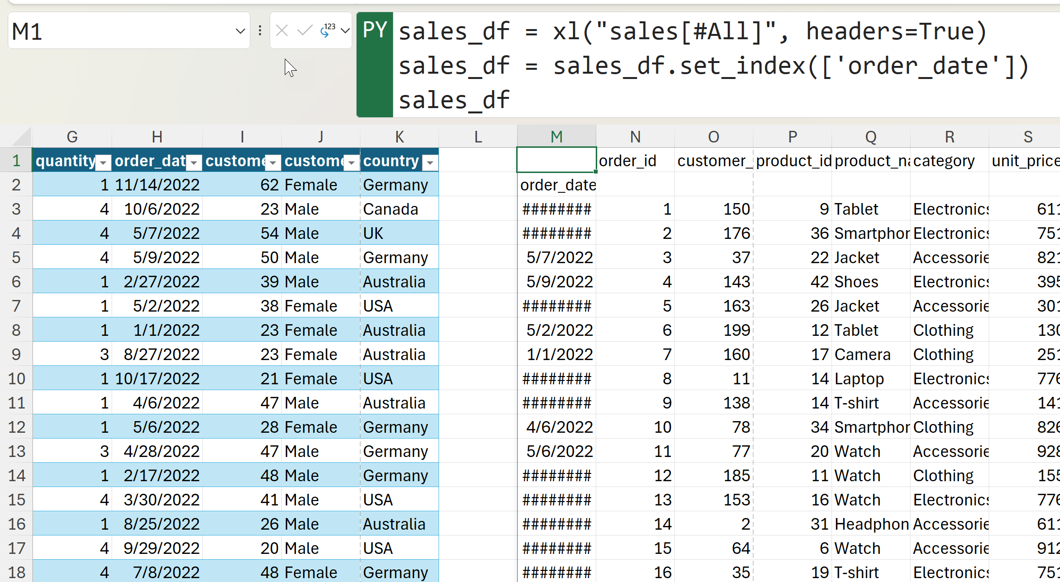Click the cancel X icon in formula bar
Viewport: 1060px width, 582px height.
click(282, 31)
